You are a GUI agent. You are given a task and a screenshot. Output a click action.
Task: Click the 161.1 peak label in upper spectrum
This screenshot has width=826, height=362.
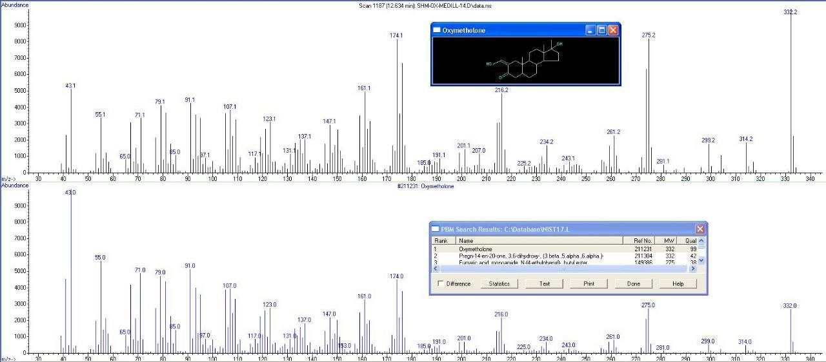(x=364, y=88)
